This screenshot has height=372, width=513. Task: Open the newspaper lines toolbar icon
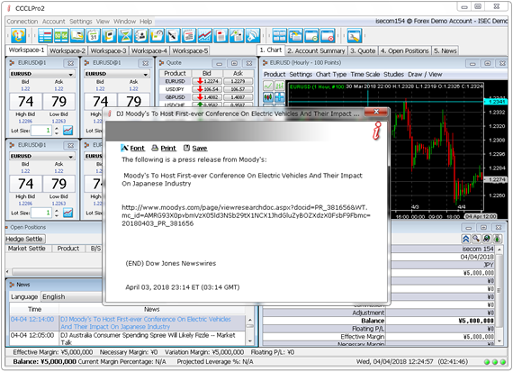[x=189, y=36]
